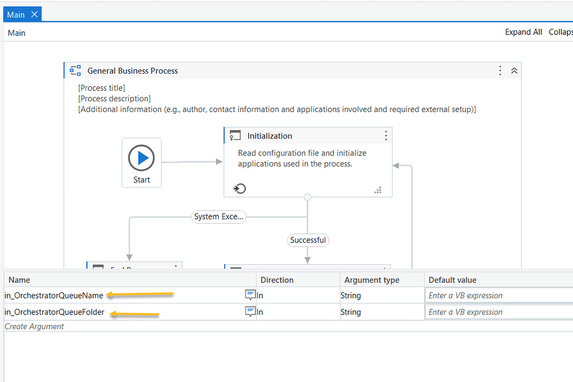Open the Argument type dropdown for in_OrchestratorQueueName

click(x=382, y=295)
